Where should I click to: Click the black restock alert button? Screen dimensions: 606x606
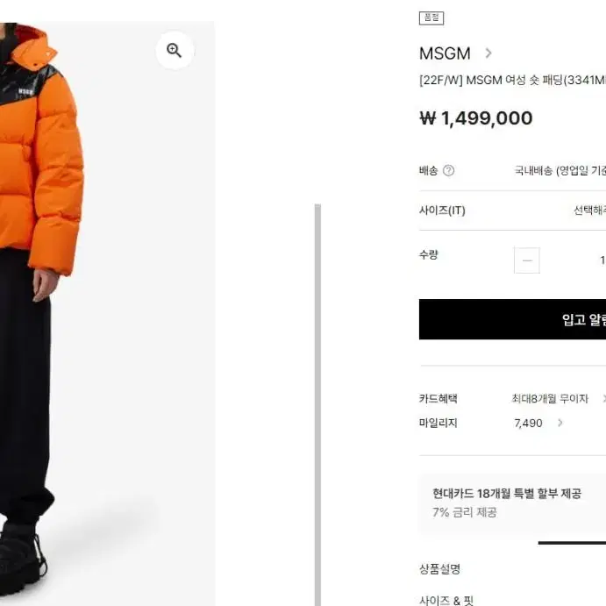[x=512, y=319]
